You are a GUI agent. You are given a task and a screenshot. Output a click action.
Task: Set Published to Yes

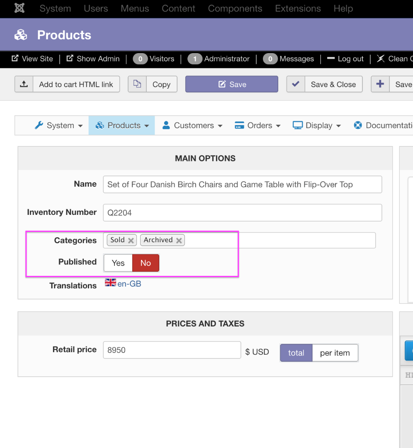coord(118,263)
